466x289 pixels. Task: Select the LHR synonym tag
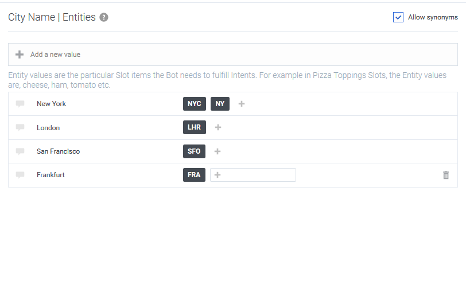tap(195, 127)
